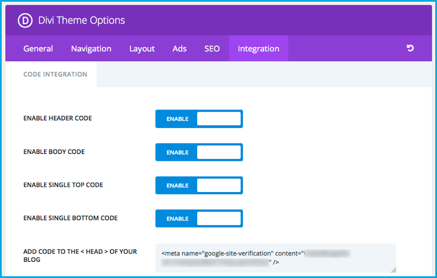Click the Add Code to the Head label
Screen dimensions: 437x278
(x=80, y=256)
